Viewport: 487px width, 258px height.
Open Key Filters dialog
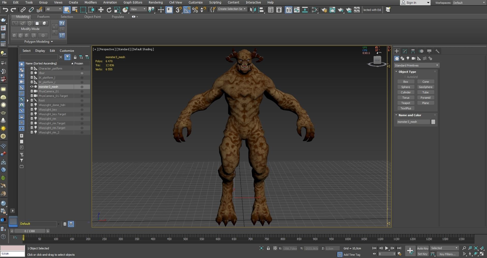[447, 254]
